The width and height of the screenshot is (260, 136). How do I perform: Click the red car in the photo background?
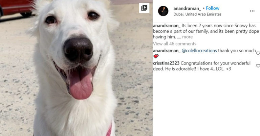(x=16, y=8)
